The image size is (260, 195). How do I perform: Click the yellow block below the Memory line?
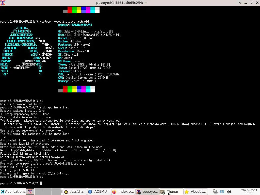click(74, 89)
